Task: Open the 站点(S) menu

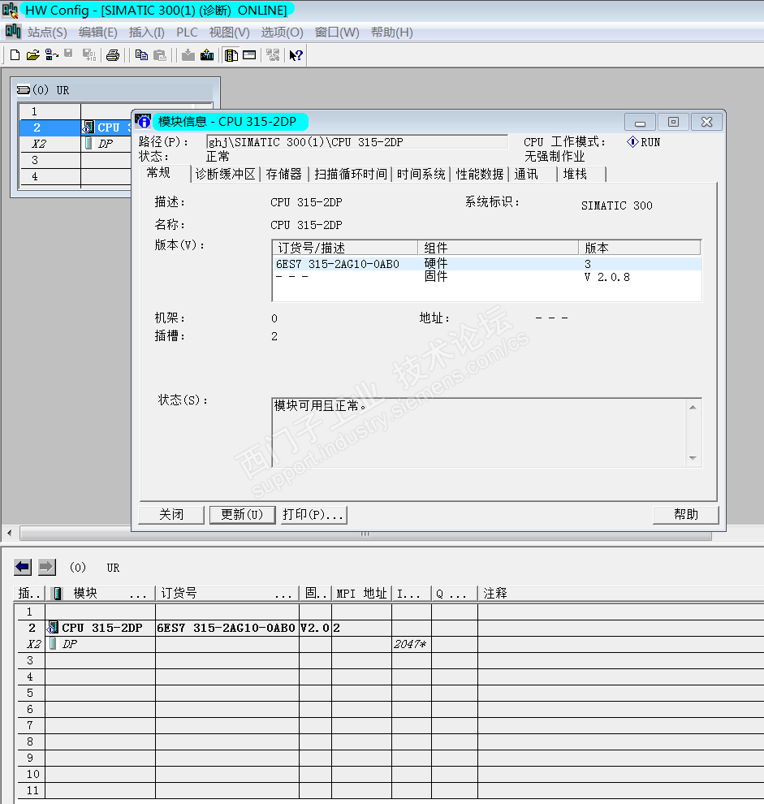Action: pos(47,32)
